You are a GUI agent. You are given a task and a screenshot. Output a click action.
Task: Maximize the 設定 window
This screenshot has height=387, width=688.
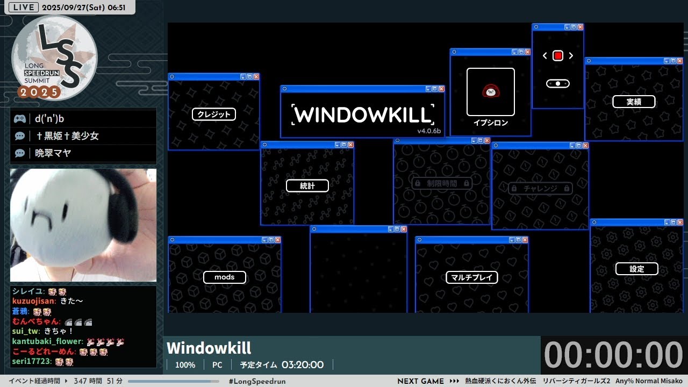pos(673,223)
